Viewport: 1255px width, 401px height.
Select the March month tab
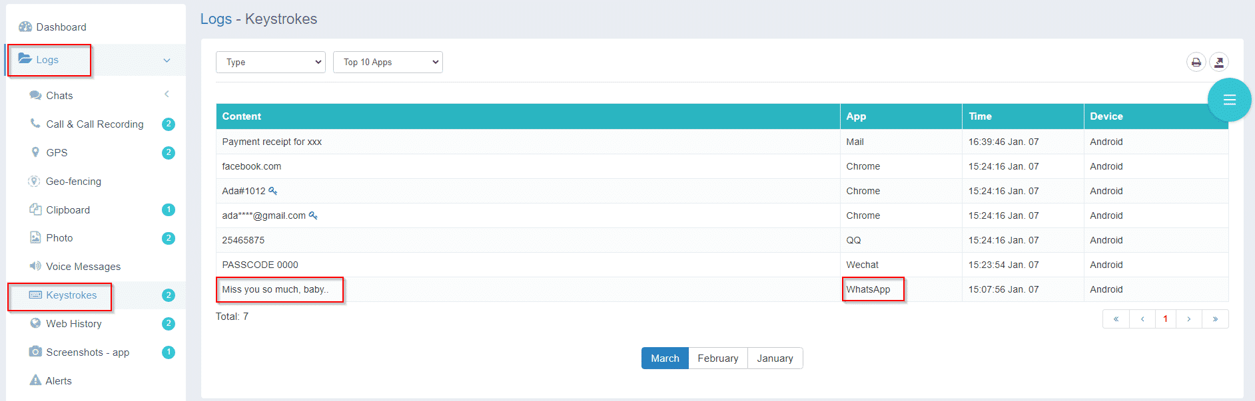(665, 358)
